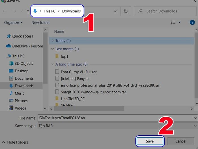Expand the Today (2) group
The width and height of the screenshot is (198, 149).
click(53, 41)
